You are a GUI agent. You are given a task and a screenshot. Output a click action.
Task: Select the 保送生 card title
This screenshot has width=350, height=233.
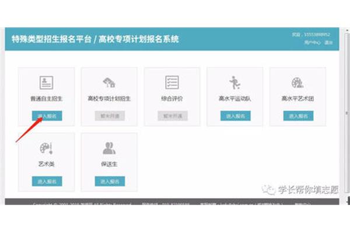(x=109, y=164)
